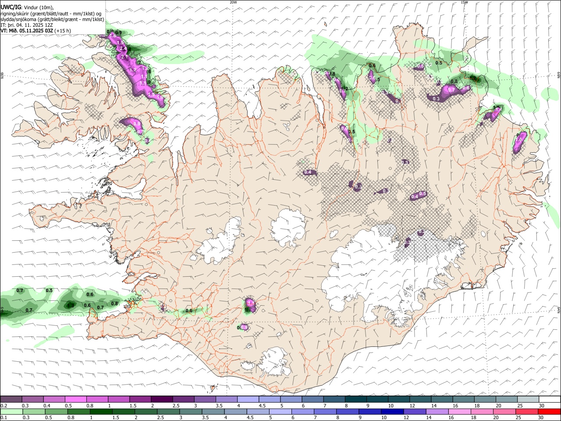Click the top legend swatch between 6 and 7
The image size is (561, 421).
click(x=312, y=399)
